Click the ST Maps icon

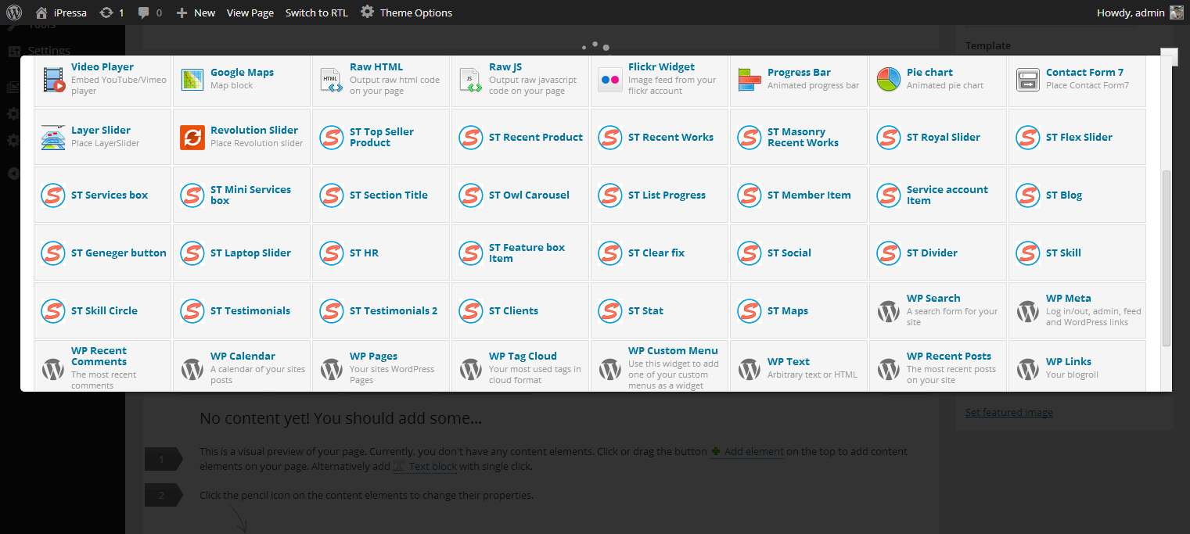(x=750, y=311)
